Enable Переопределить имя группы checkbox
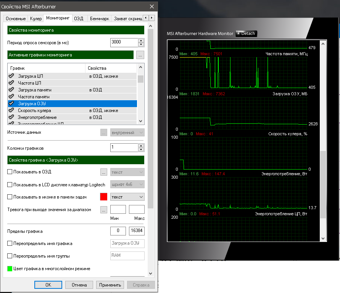Screen dimensions: 340x293 [10, 256]
